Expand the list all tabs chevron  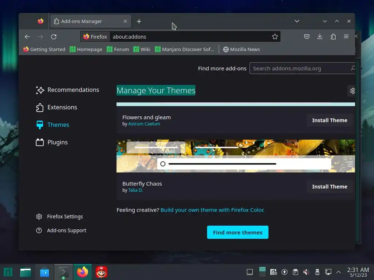coord(297,21)
